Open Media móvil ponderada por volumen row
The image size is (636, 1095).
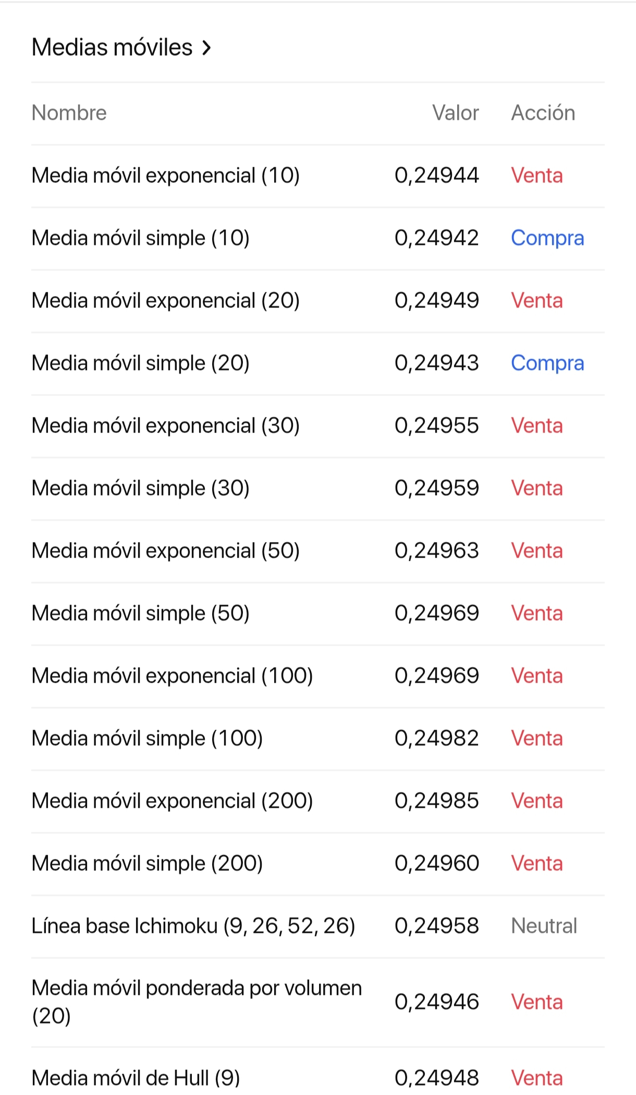(318, 1003)
